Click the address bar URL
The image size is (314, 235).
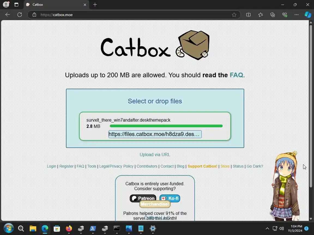pos(56,15)
